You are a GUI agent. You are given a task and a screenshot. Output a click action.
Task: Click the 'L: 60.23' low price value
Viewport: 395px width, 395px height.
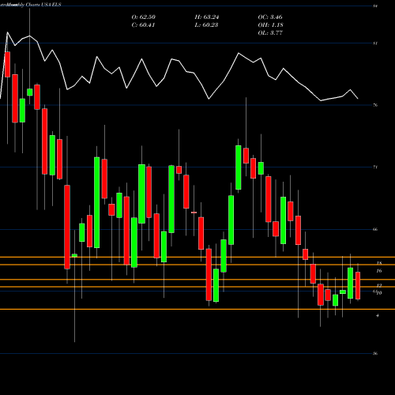tap(206, 25)
